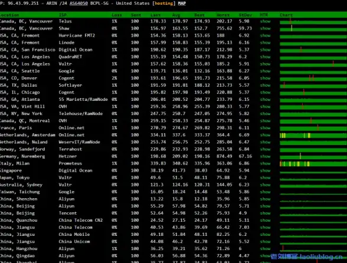Screen dimensions: 347x263
Task: Show MTR for Nuremberg Hetzner row
Action: tap(265, 156)
